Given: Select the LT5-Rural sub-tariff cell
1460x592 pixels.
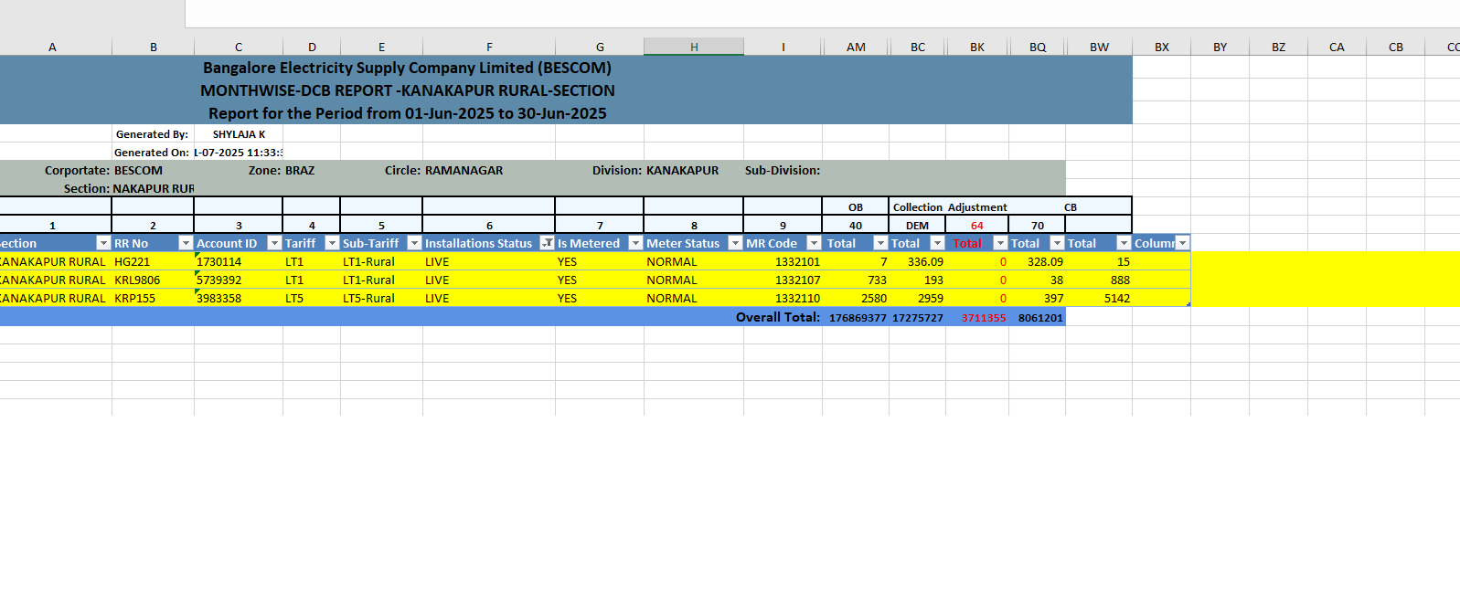Looking at the screenshot, I should 369,299.
